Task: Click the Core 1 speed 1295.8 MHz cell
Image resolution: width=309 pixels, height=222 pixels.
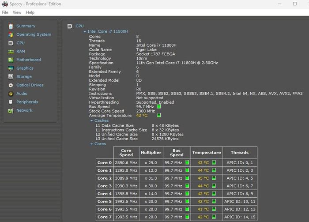Action: pos(126,170)
